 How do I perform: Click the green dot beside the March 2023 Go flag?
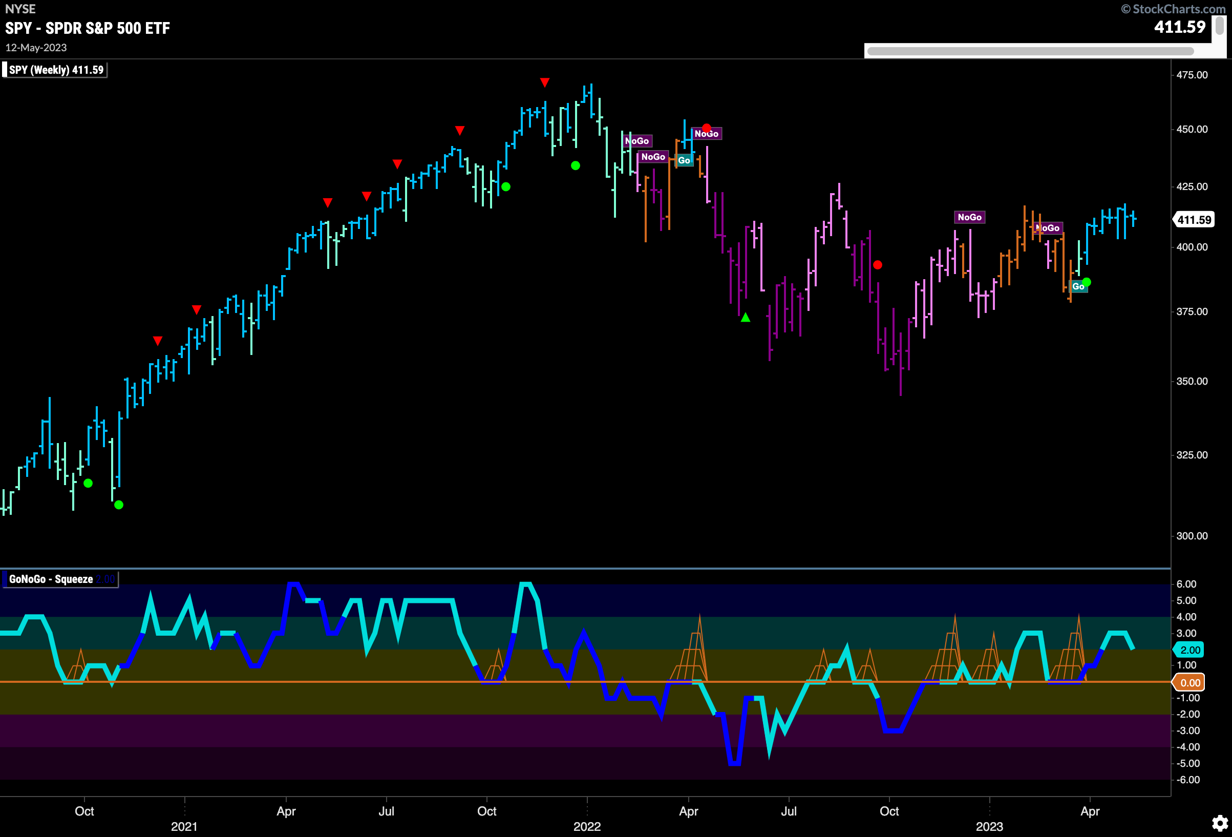coord(1086,282)
